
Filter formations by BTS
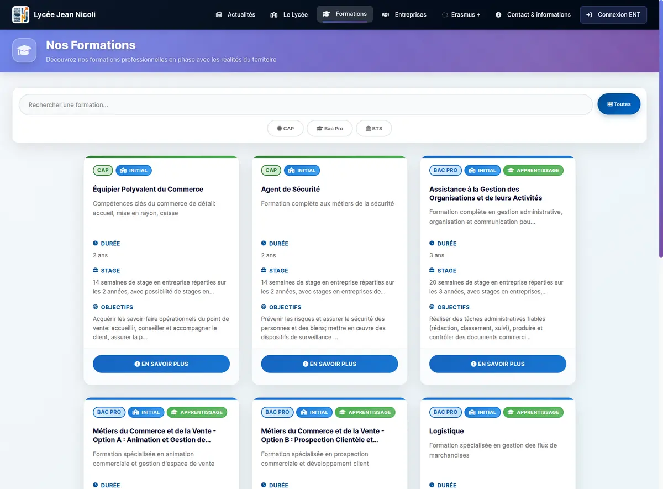click(x=373, y=128)
